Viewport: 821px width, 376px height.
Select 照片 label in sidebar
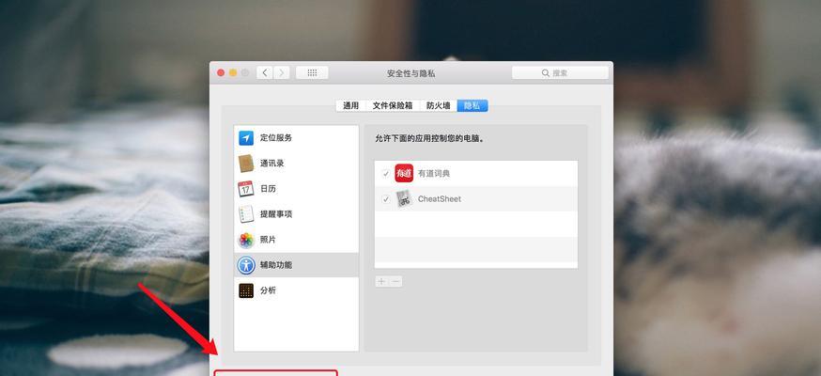tap(268, 240)
